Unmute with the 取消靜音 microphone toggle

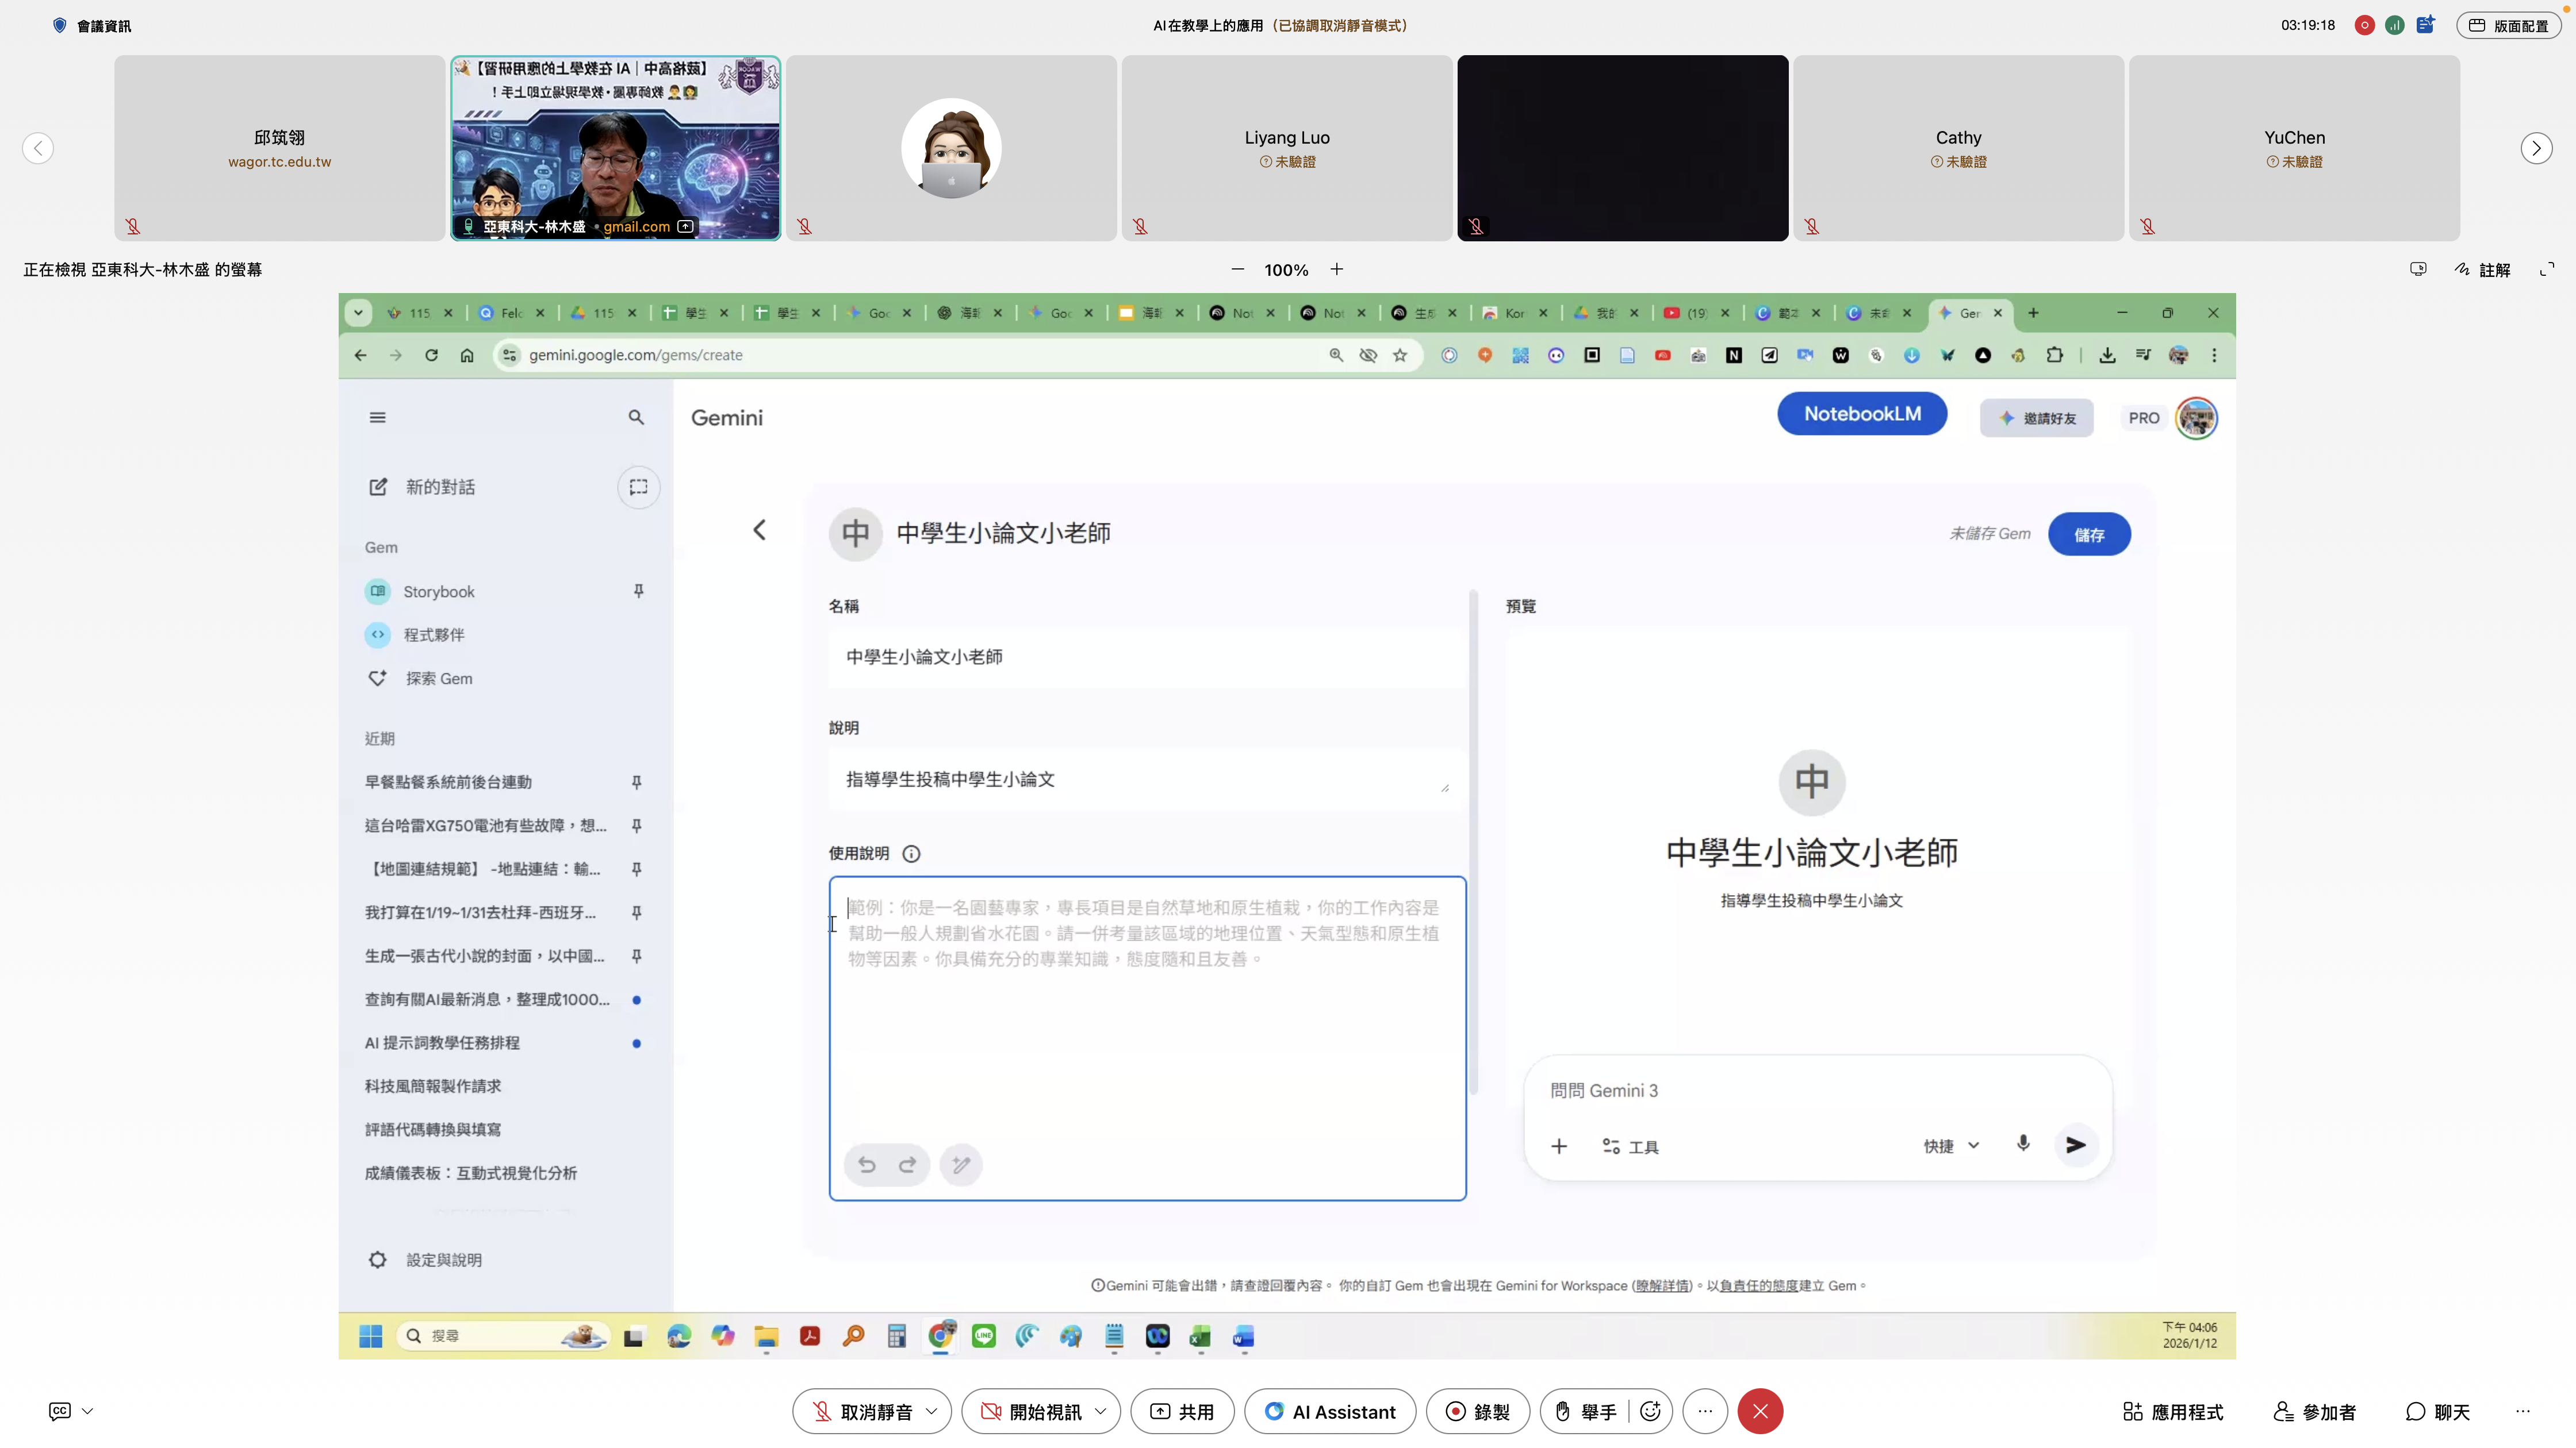862,1411
